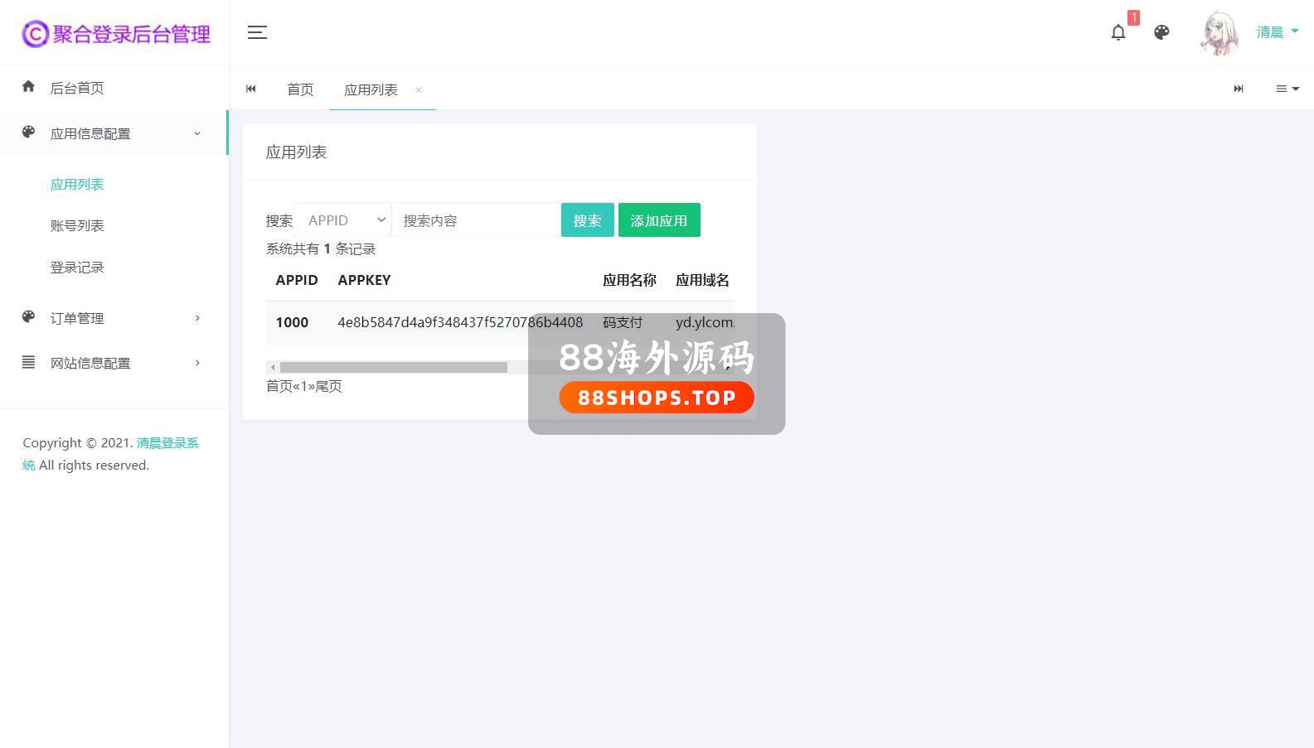
Task: Close the 应用列表 tab
Action: [419, 89]
